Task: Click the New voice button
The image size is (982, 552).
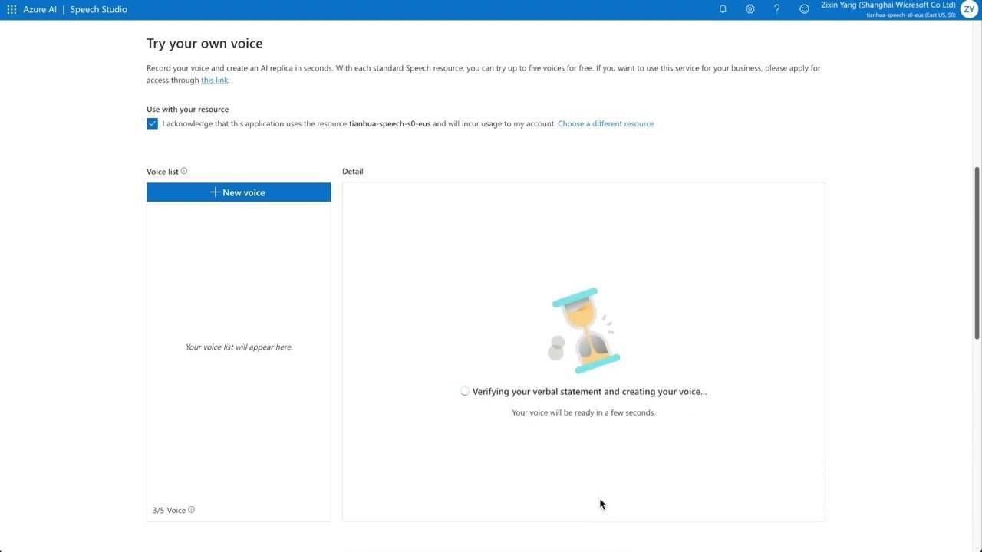Action: (239, 192)
